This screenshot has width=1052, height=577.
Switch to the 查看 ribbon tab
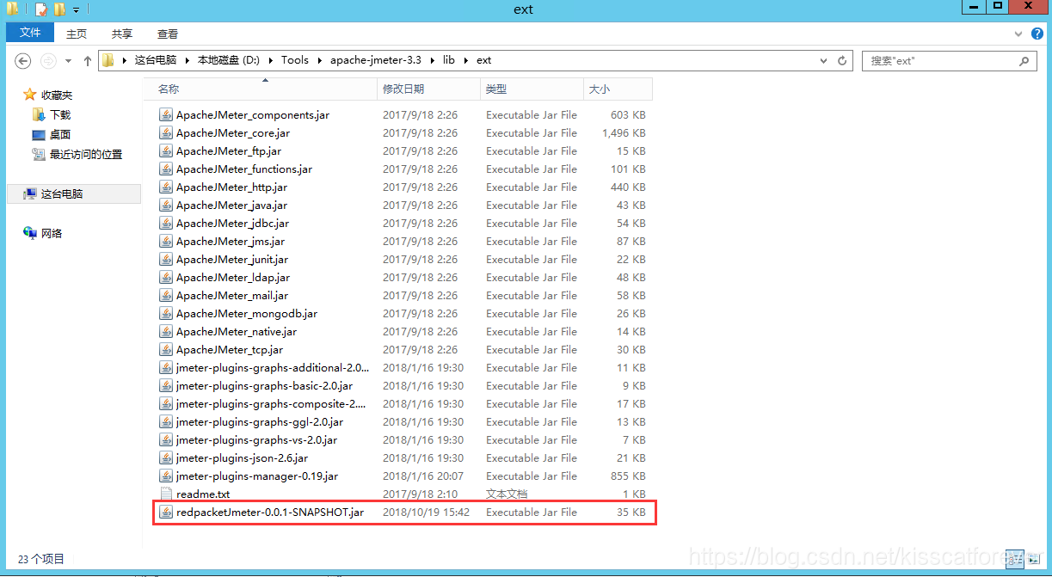[x=168, y=34]
